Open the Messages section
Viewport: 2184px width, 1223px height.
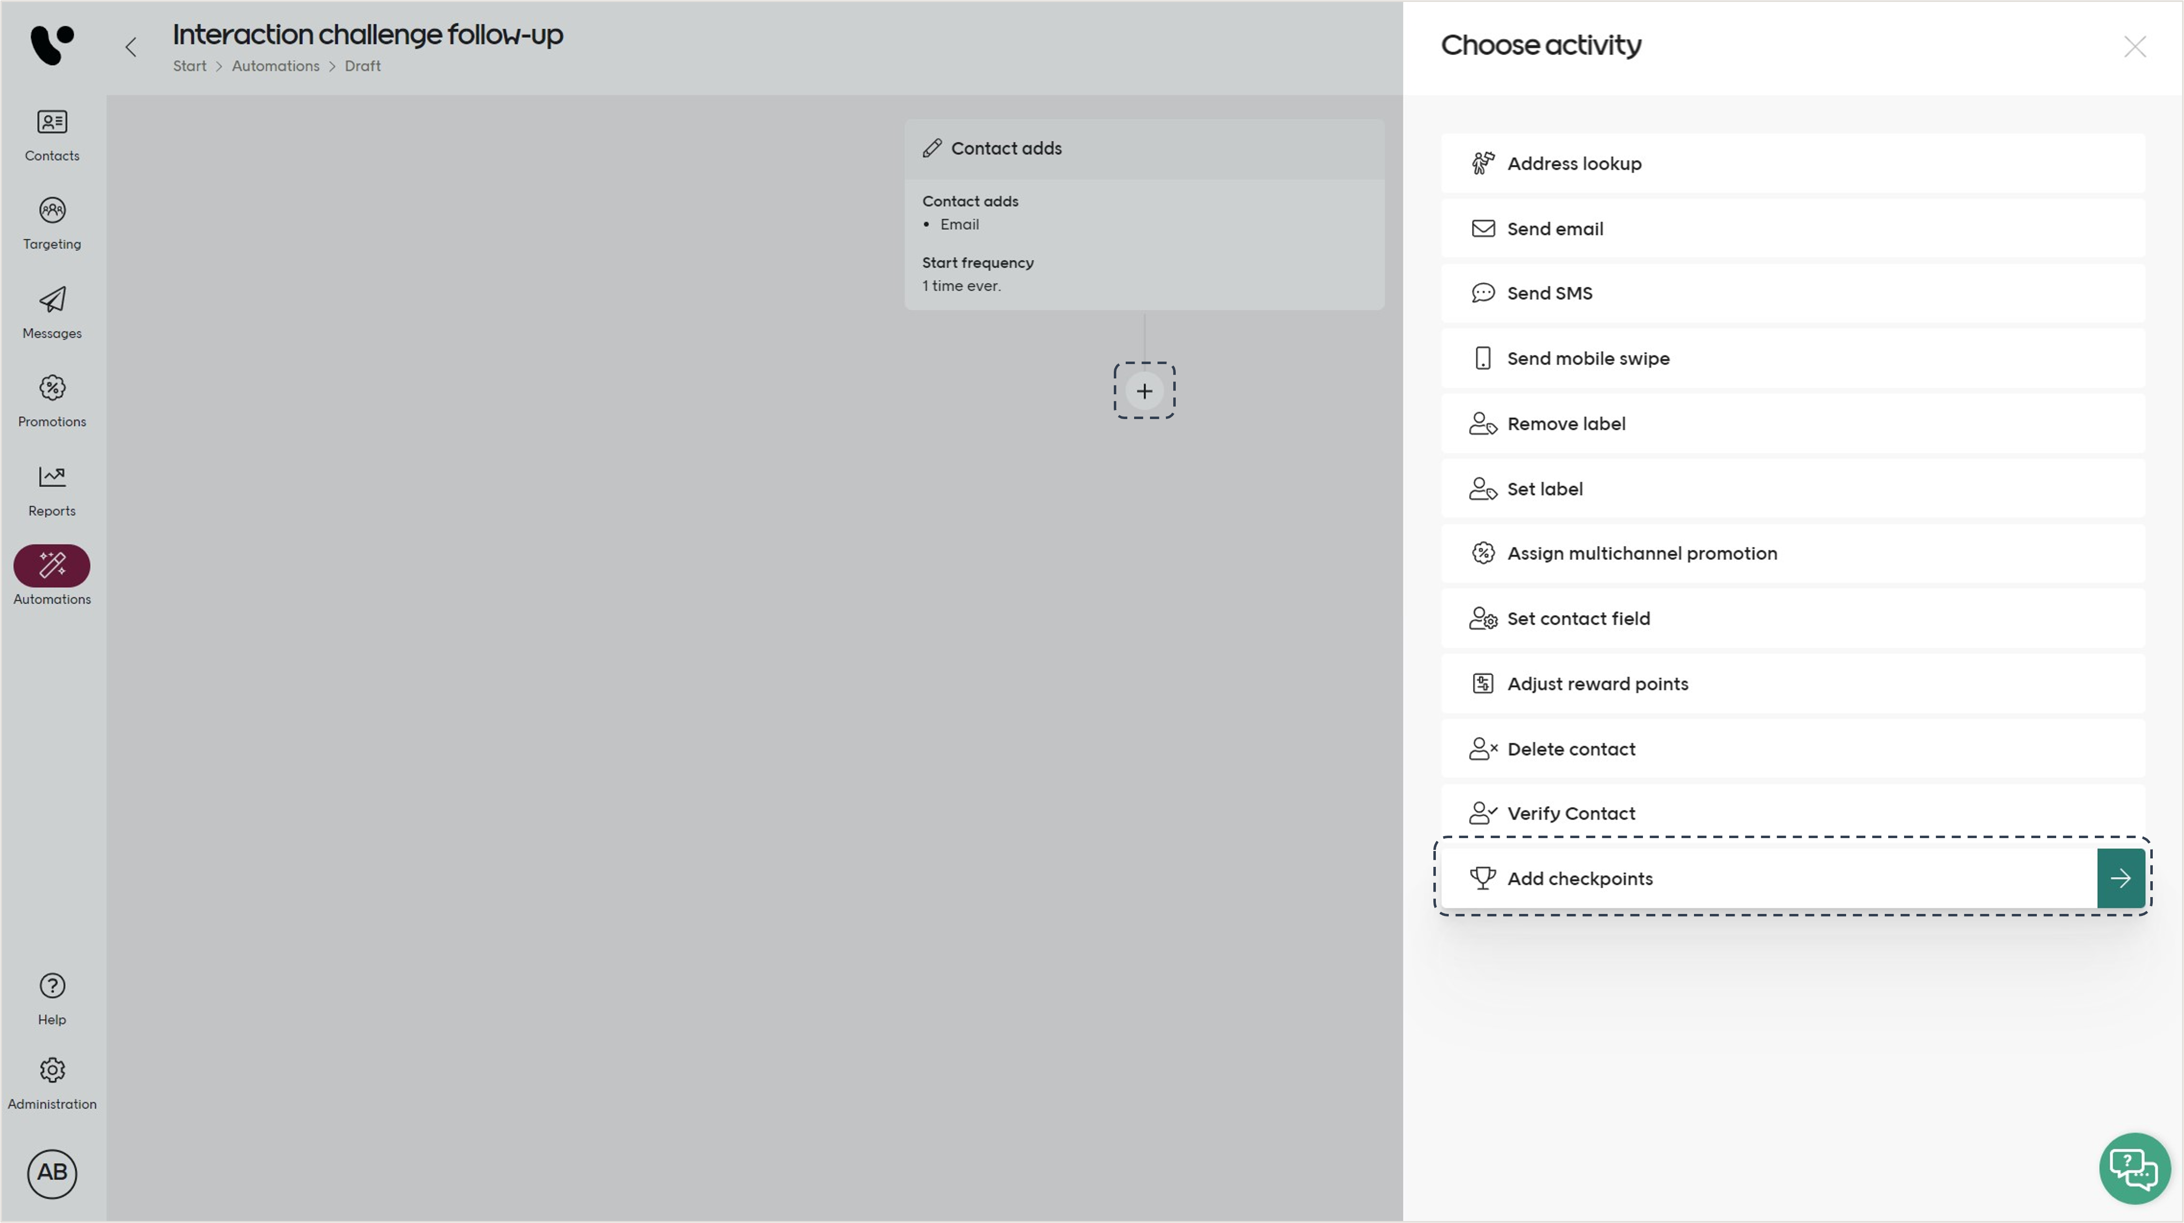coord(52,312)
